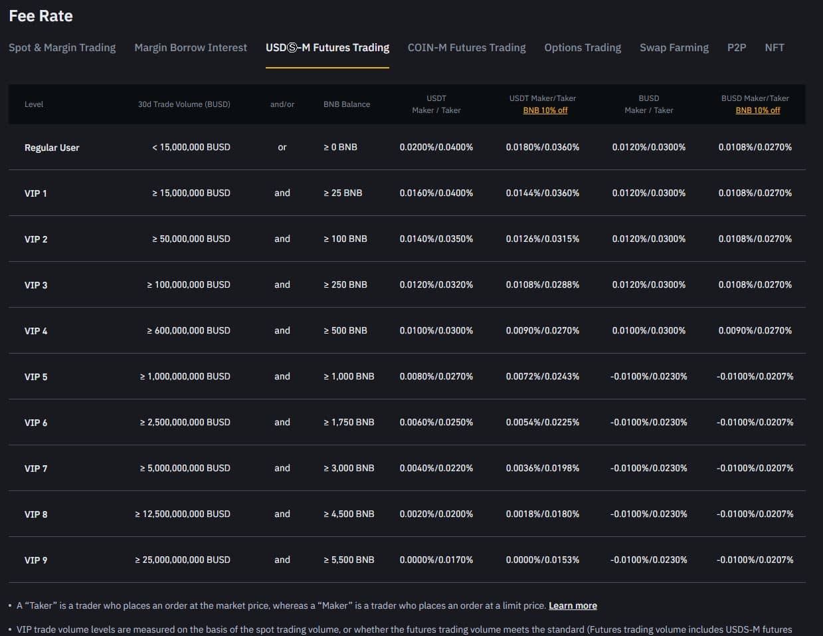Select the VIP 6 level label

(36, 423)
